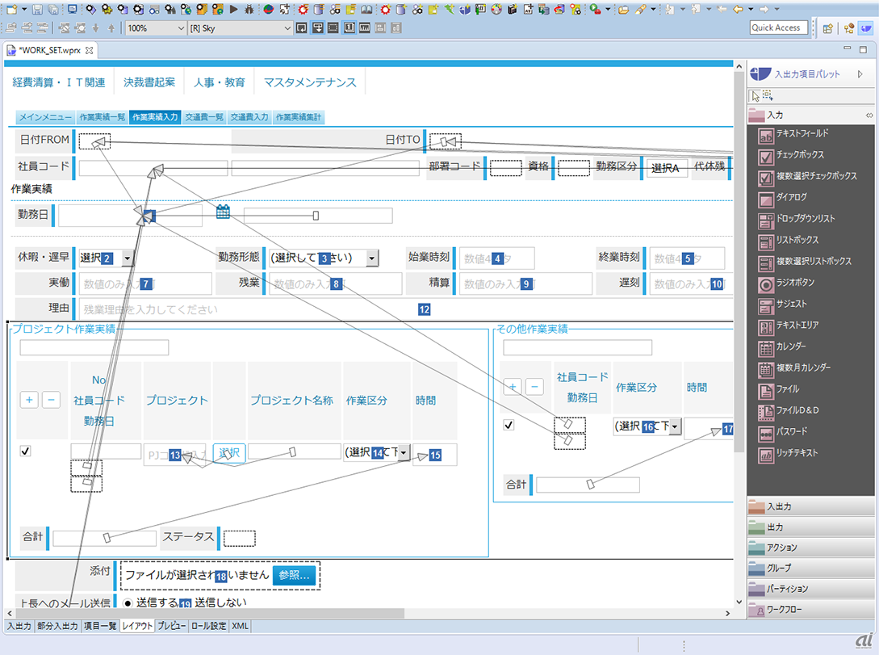879x655 pixels.
Task: Select the テキストフィールド palette item
Action: click(802, 133)
